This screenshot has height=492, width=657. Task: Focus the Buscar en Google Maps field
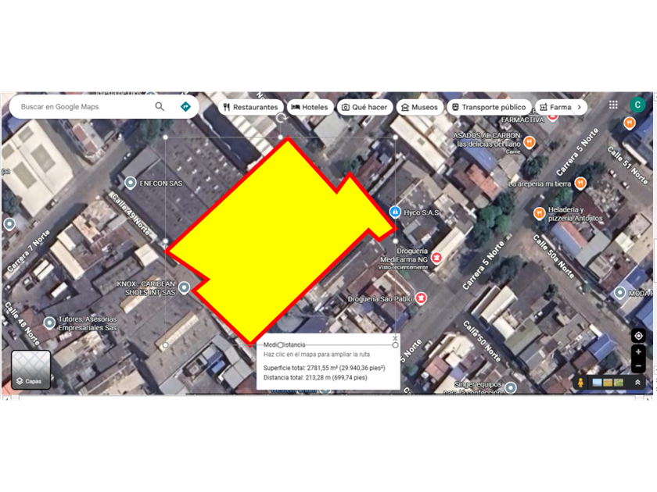click(x=84, y=107)
